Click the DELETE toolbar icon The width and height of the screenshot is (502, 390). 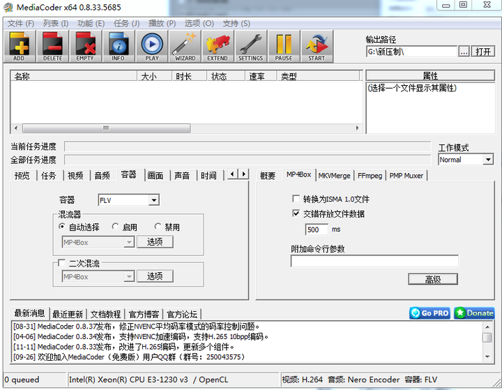click(x=53, y=46)
